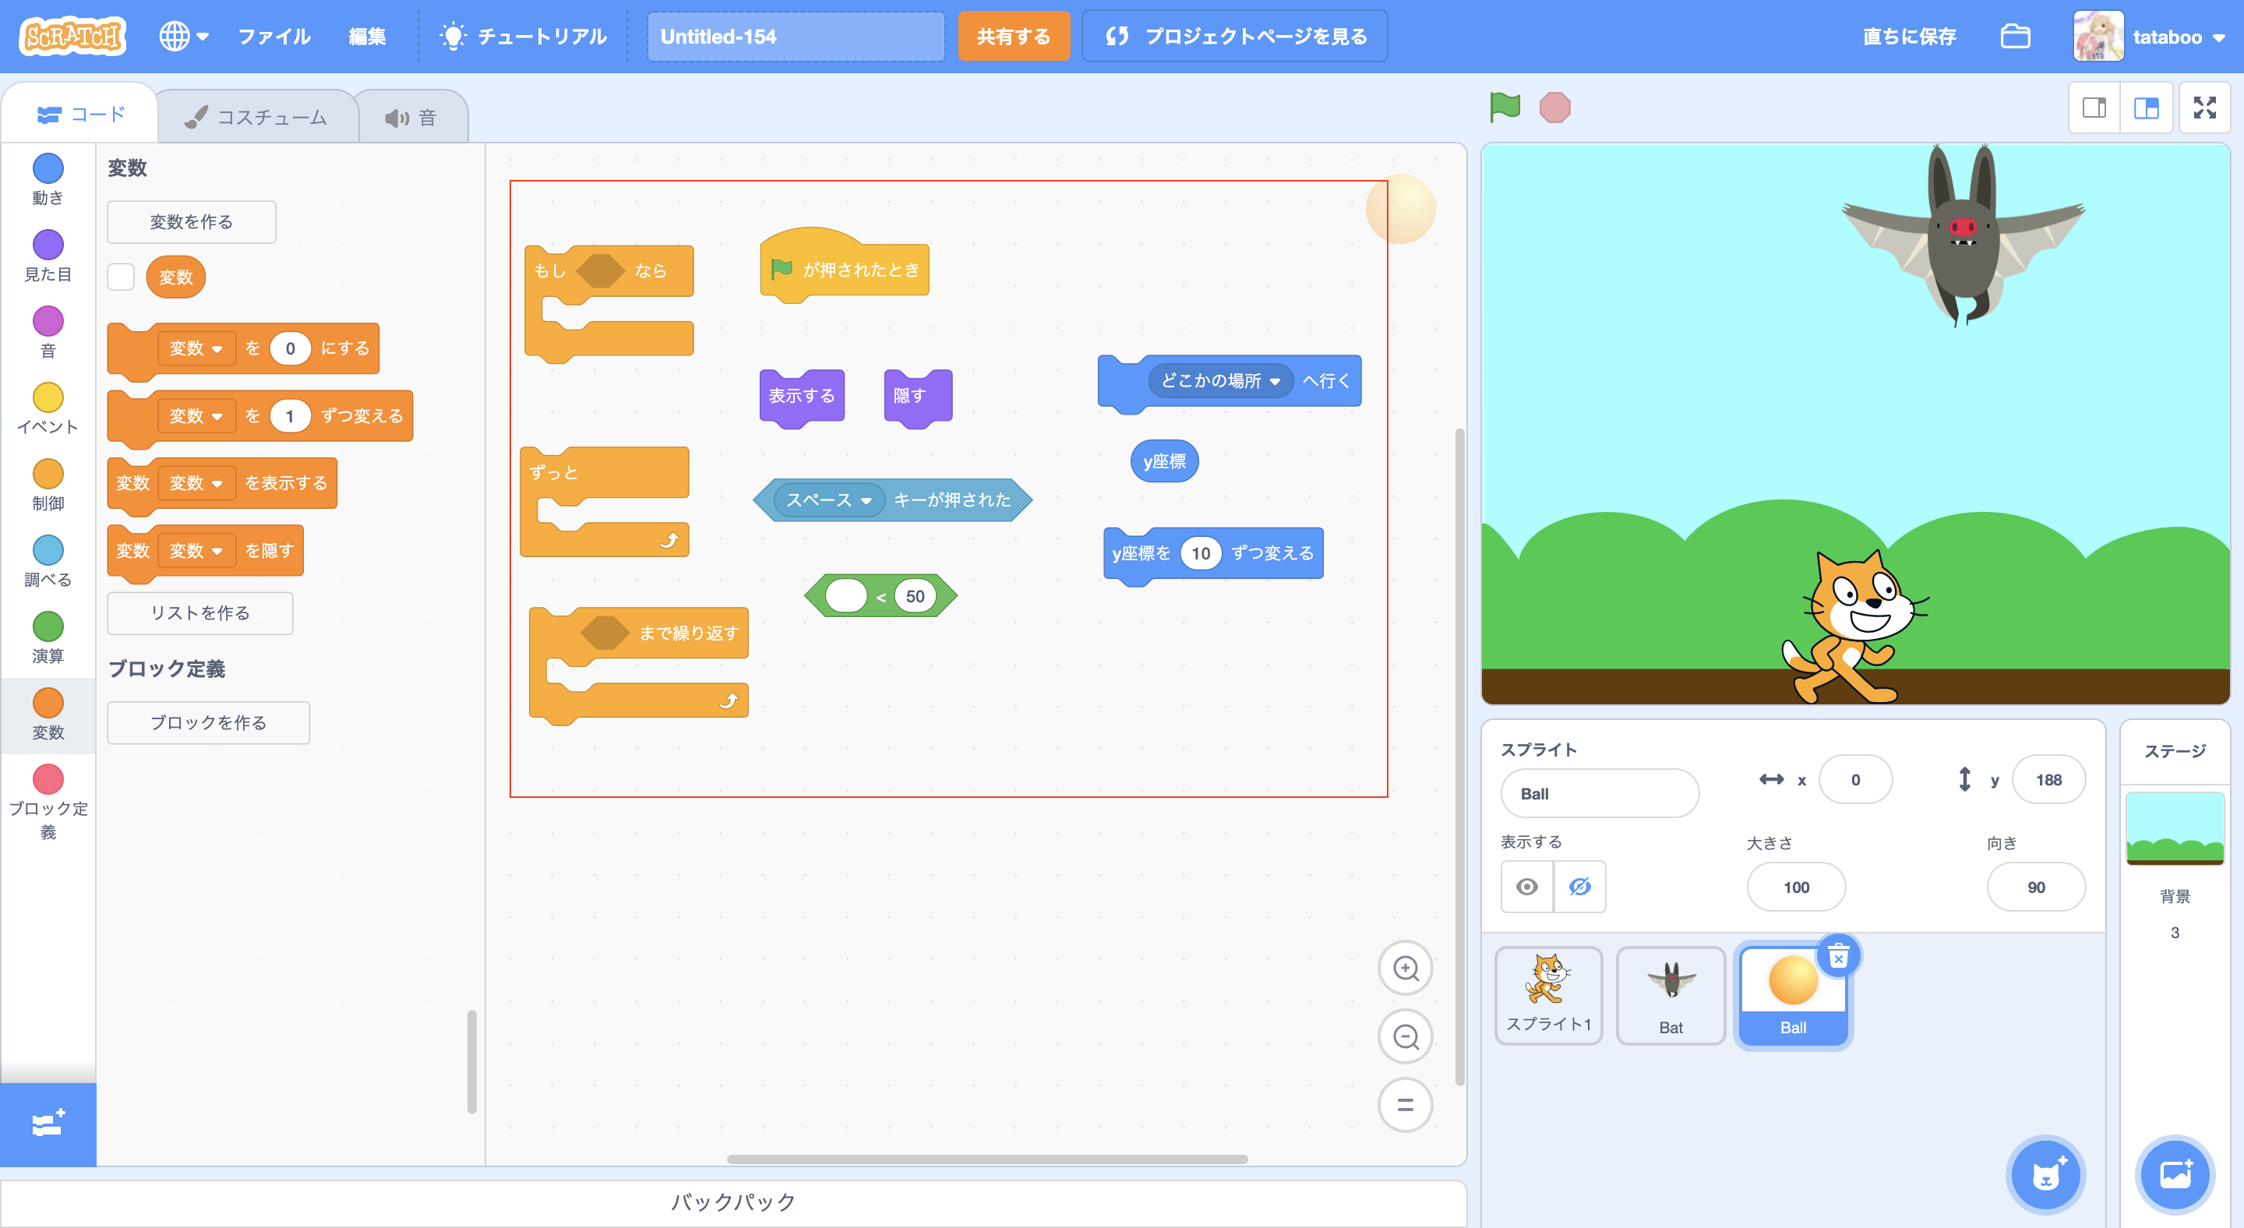Screen dimensions: 2244x1228
Task: Switch to the コスチューム tab
Action: click(257, 117)
